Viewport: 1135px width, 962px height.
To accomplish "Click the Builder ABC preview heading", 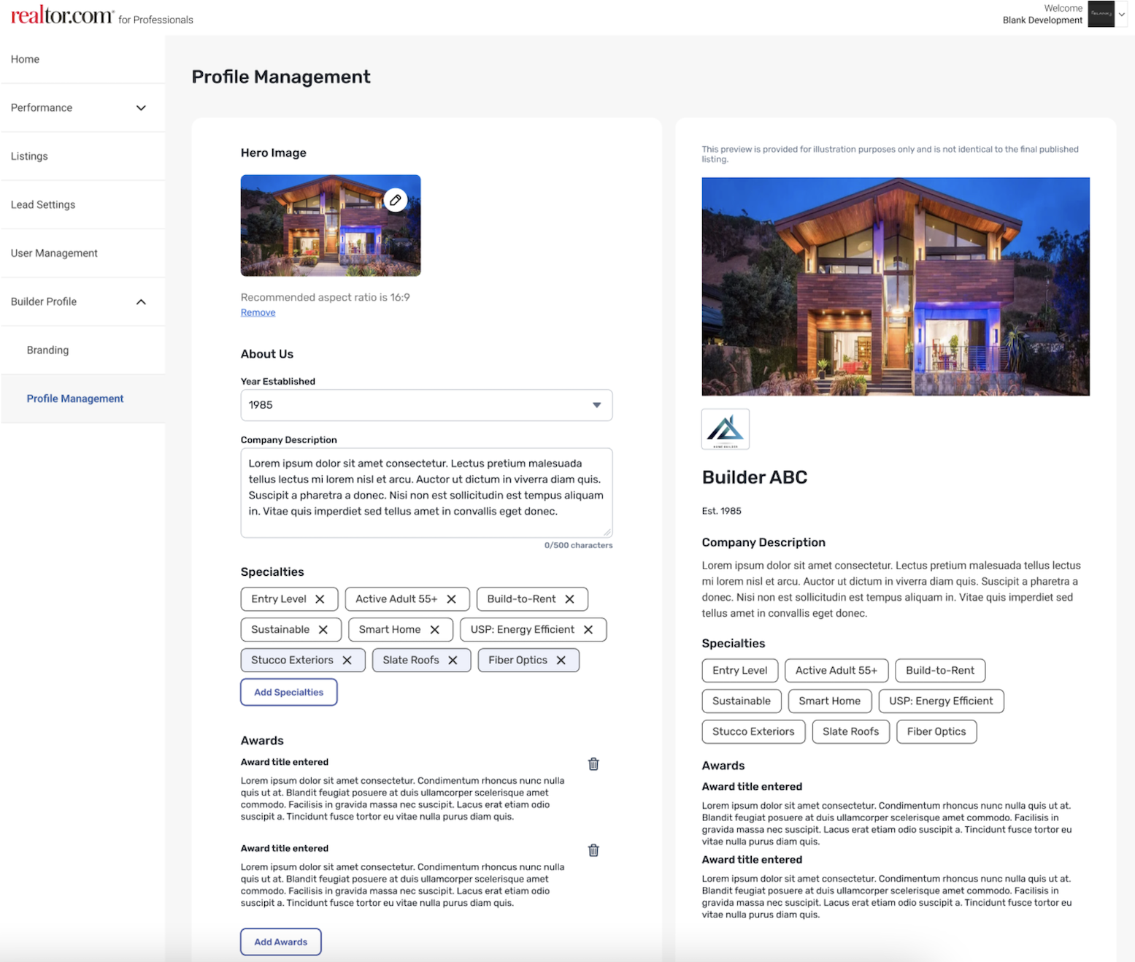I will point(755,477).
